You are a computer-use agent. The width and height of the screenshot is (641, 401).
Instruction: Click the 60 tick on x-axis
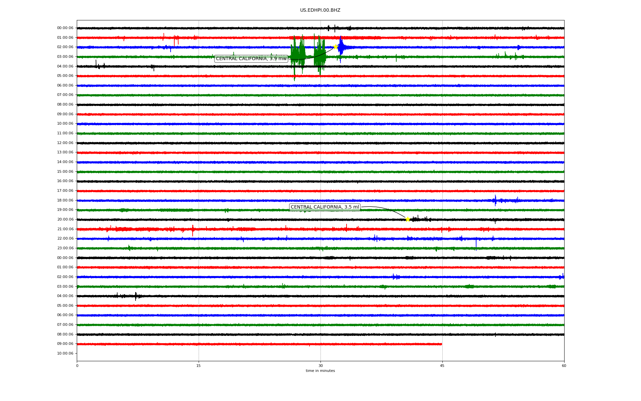coord(564,366)
